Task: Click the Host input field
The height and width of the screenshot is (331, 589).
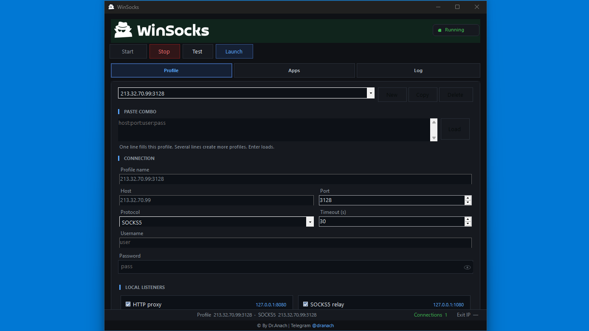Action: tap(217, 200)
